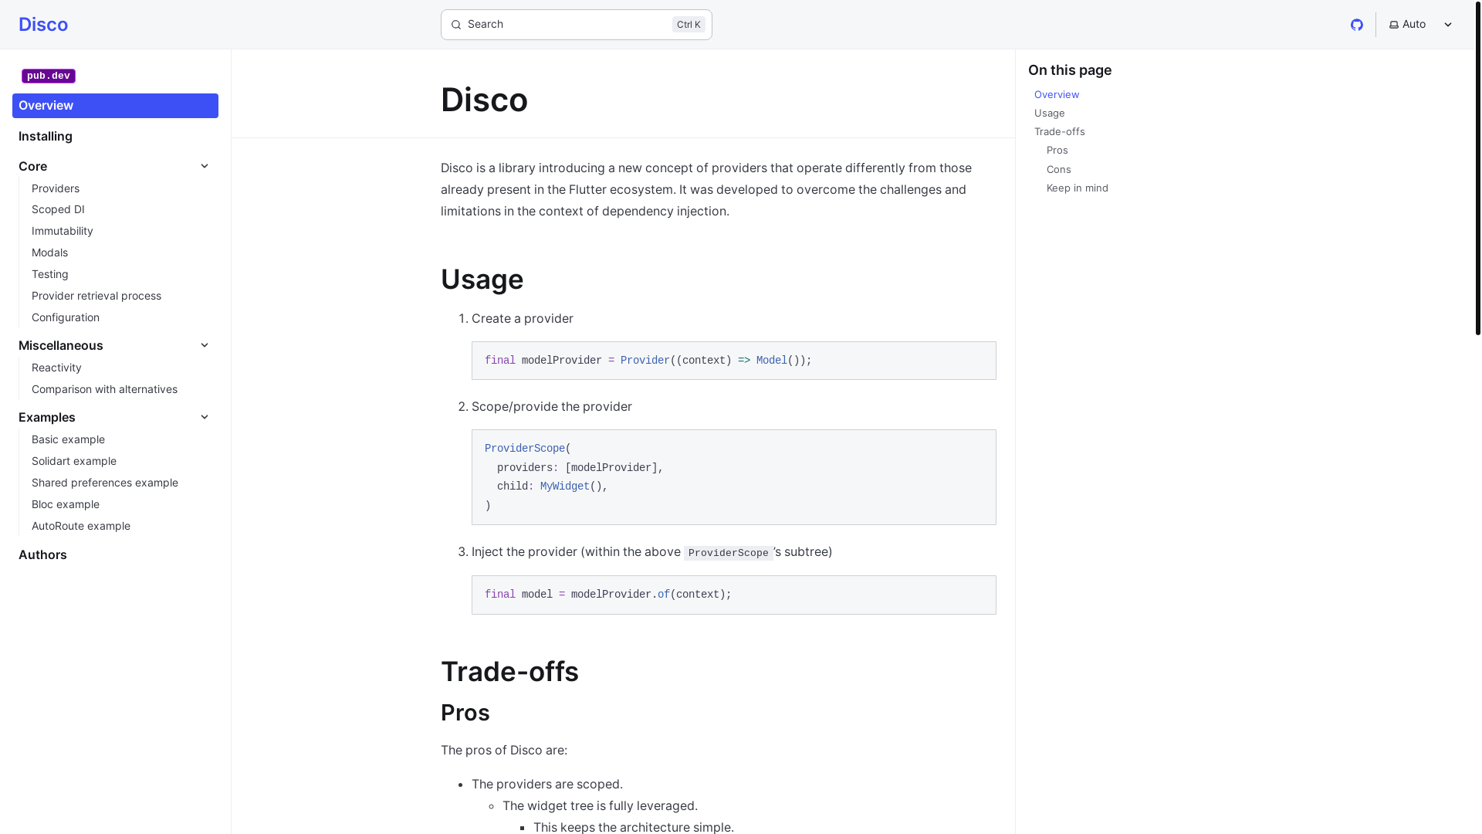The height and width of the screenshot is (834, 1482).
Task: Open the Modals page
Action: click(49, 253)
